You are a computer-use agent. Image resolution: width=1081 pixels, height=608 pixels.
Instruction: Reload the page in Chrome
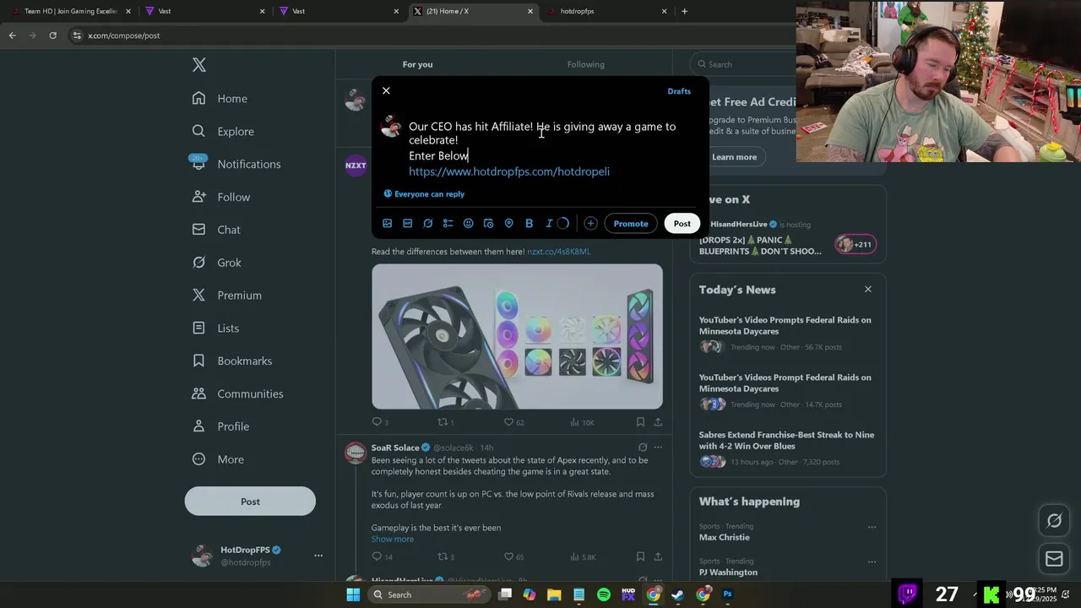tap(52, 35)
